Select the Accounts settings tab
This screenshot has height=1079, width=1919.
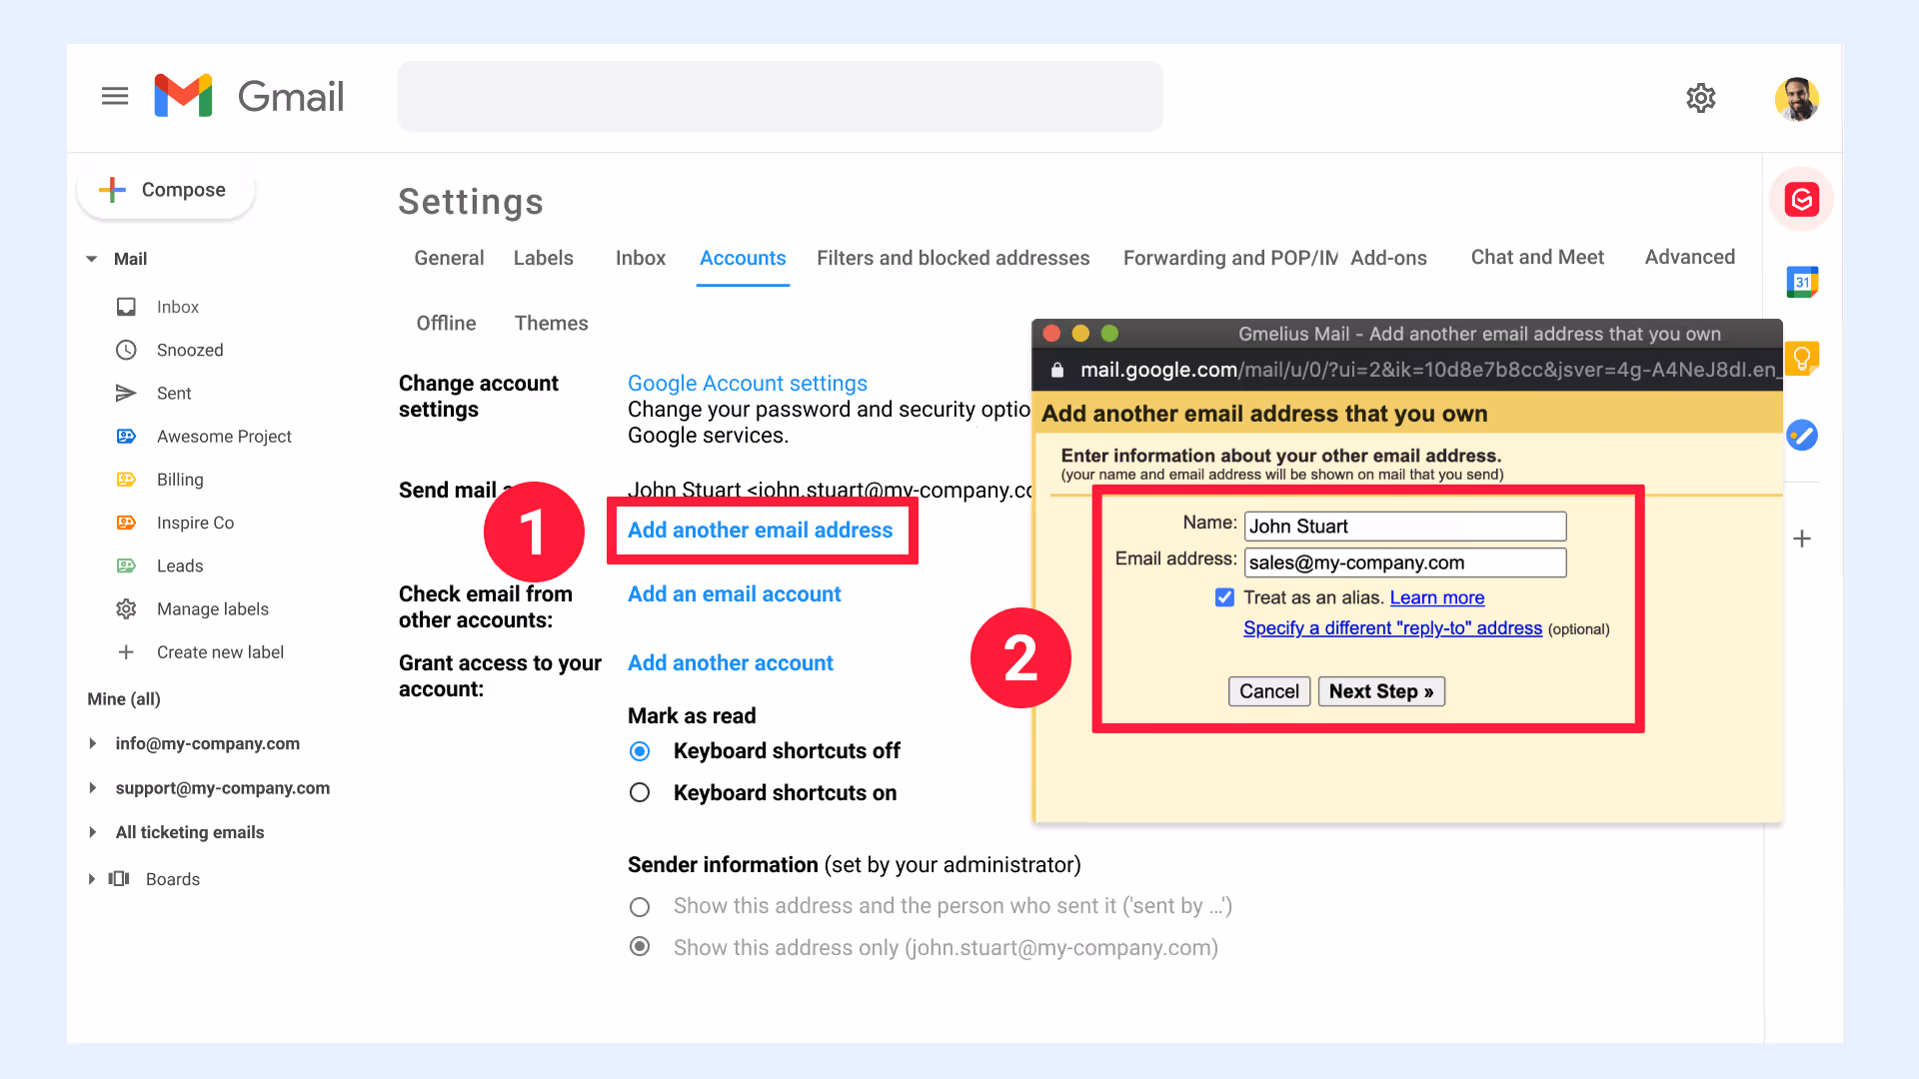[x=743, y=258]
